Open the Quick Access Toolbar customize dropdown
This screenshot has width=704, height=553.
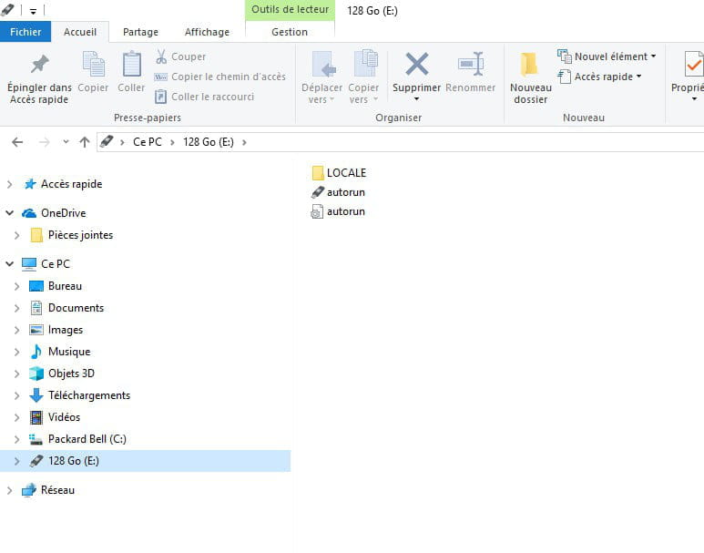[33, 11]
